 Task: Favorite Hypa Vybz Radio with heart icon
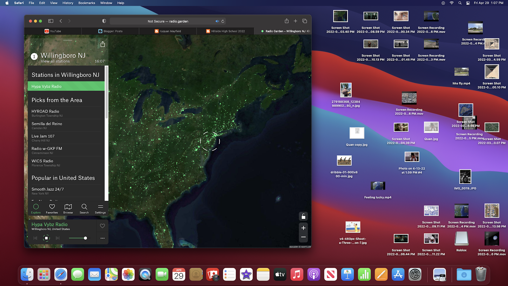102,226
